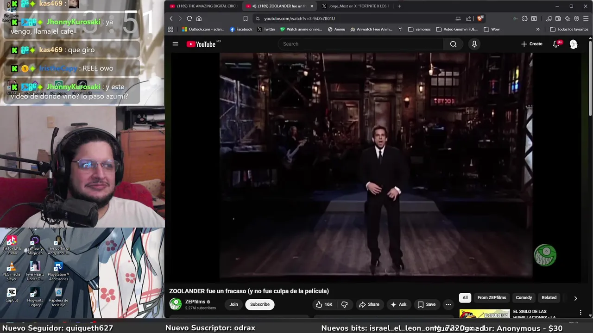
Task: Click the Subscribe button
Action: (x=260, y=304)
